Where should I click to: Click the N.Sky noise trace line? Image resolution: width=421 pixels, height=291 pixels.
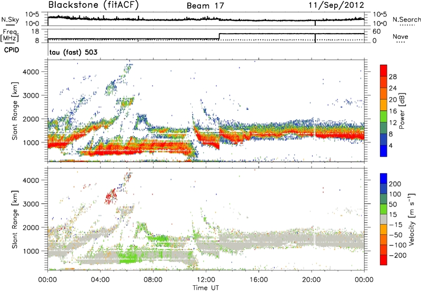206,19
